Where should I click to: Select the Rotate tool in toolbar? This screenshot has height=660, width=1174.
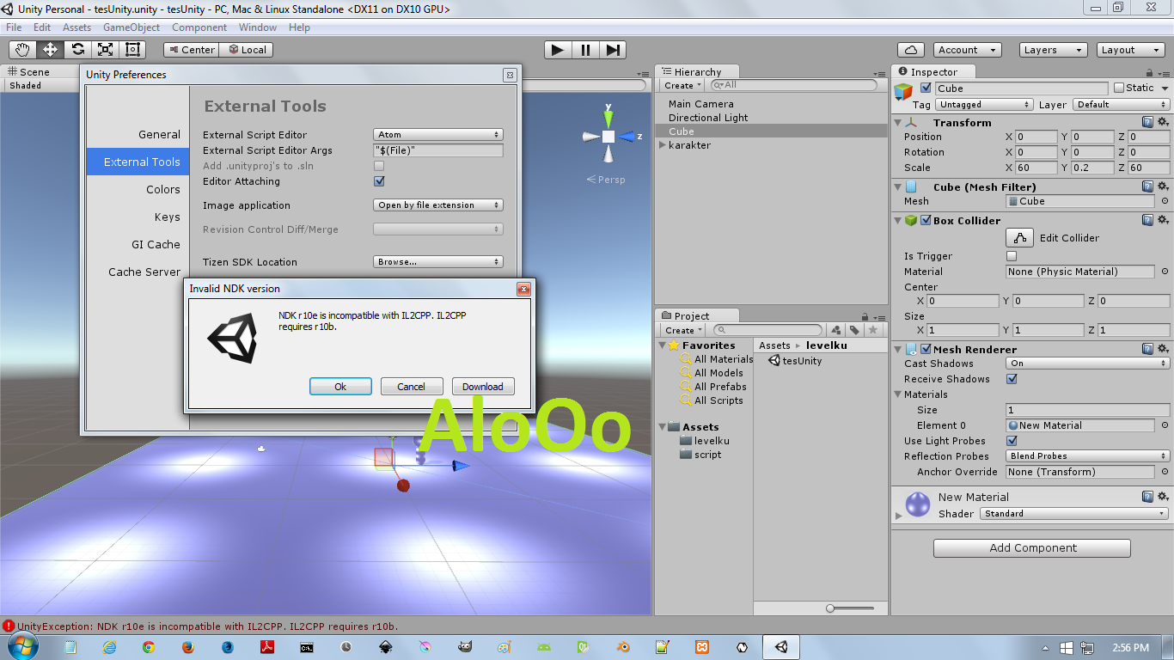[77, 50]
